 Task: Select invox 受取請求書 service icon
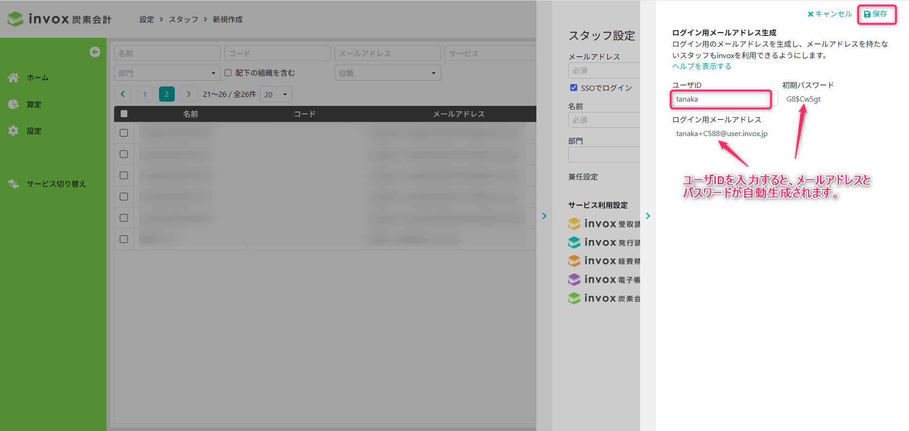(574, 224)
